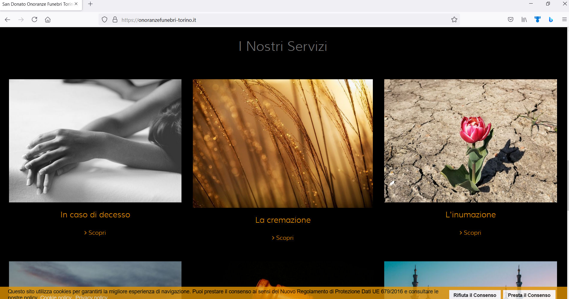Select the San Donato Onoranze Funebri tab
The height and width of the screenshot is (299, 569).
click(x=37, y=4)
